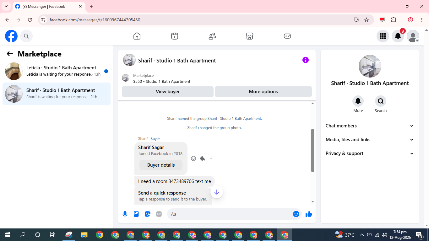The height and width of the screenshot is (241, 429).
Task: Reload the page
Action: (x=30, y=20)
